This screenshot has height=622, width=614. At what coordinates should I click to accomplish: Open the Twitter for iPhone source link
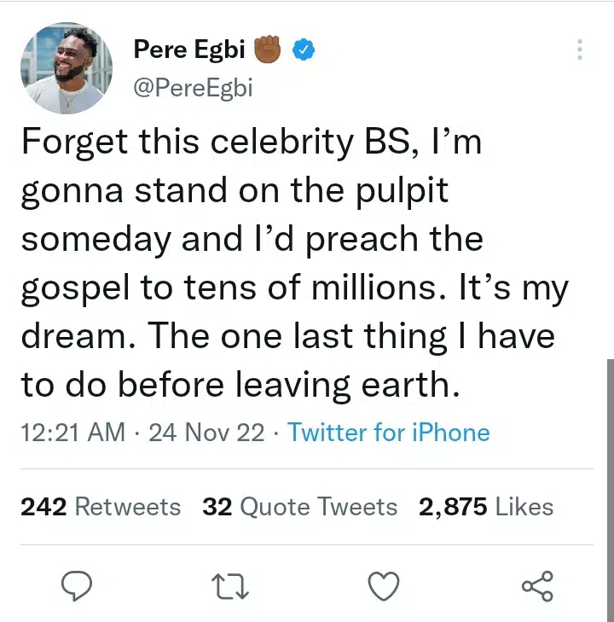(389, 433)
